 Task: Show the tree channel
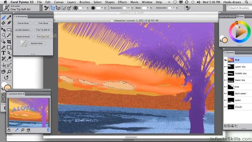[x=226, y=87]
